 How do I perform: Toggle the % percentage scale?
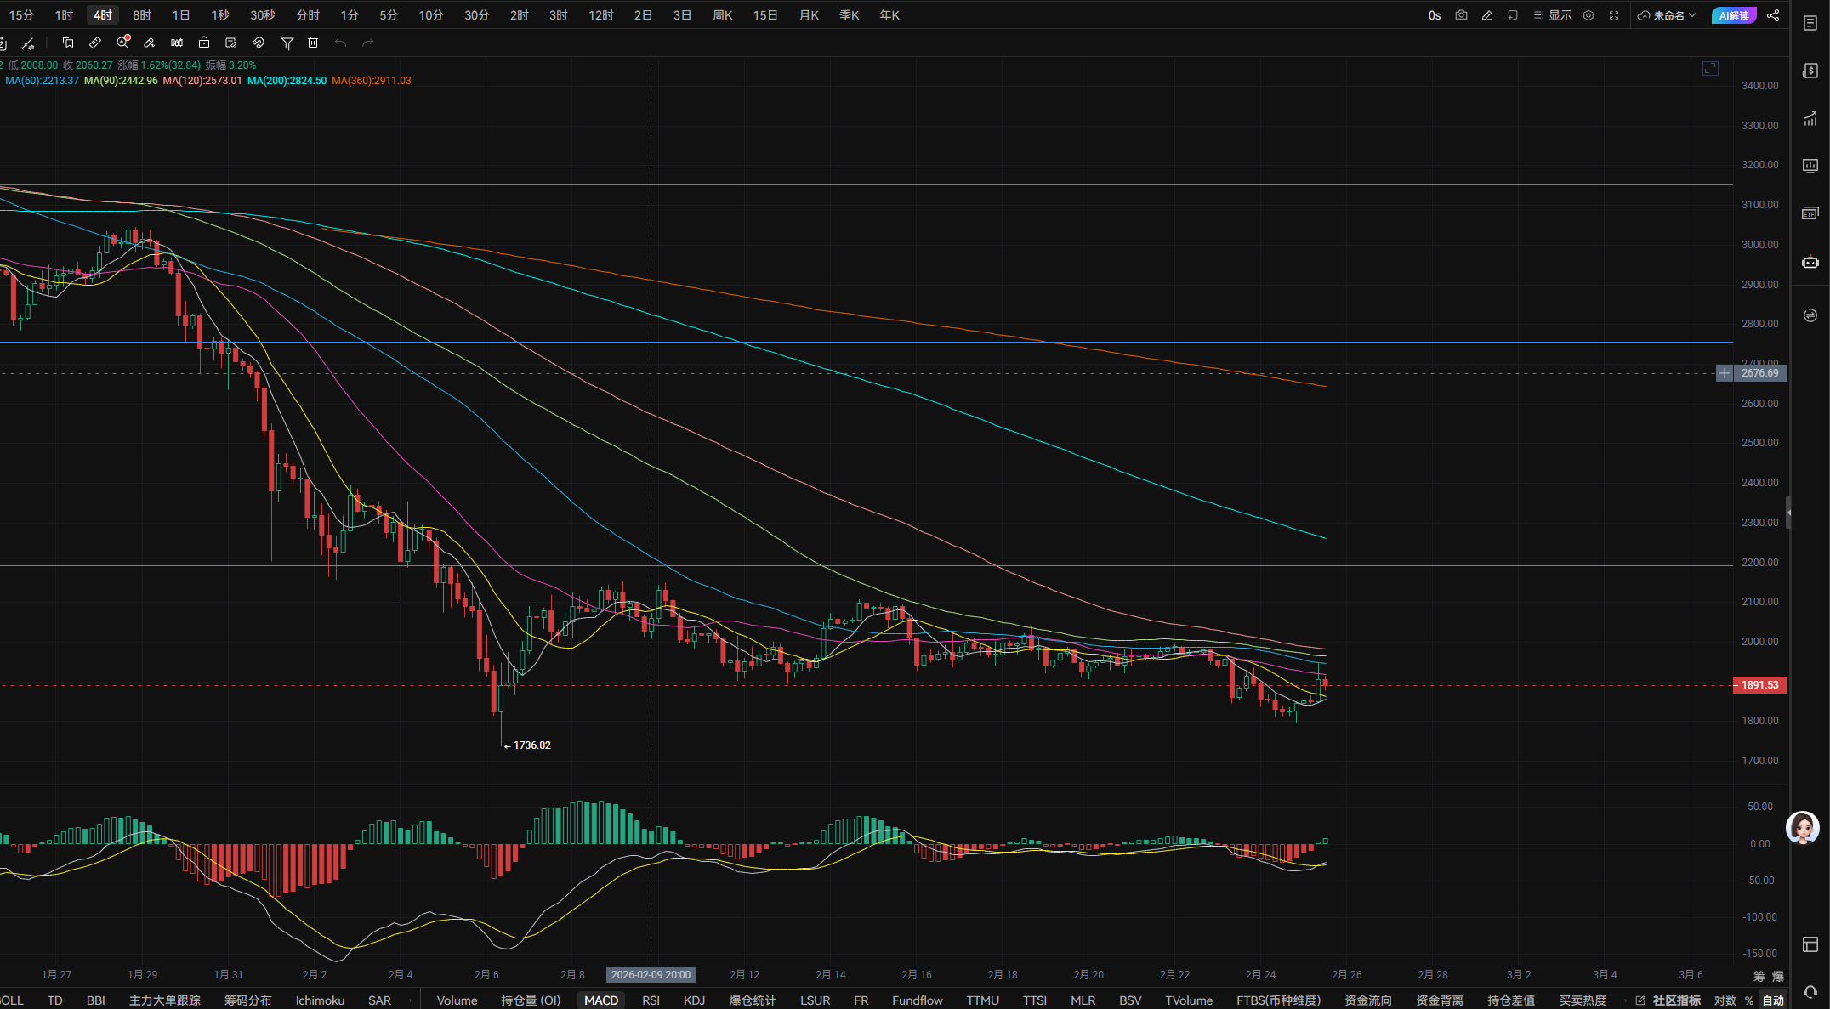pyautogui.click(x=1749, y=1000)
